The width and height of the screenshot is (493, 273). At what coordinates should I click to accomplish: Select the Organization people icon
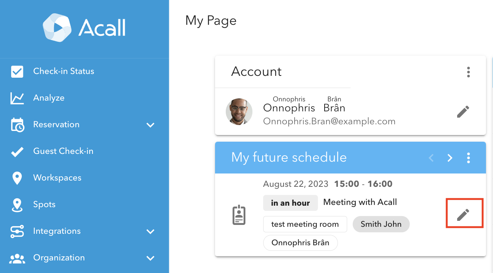point(17,257)
